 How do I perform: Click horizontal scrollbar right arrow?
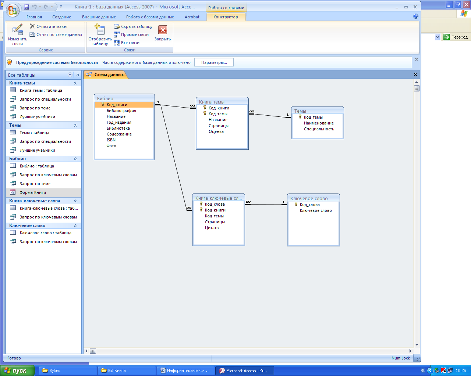point(410,351)
